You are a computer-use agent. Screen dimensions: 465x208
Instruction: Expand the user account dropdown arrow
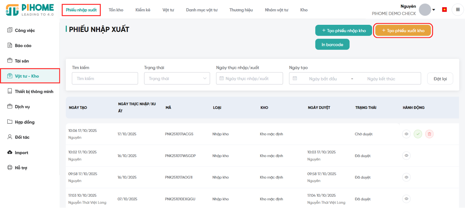pos(434,10)
